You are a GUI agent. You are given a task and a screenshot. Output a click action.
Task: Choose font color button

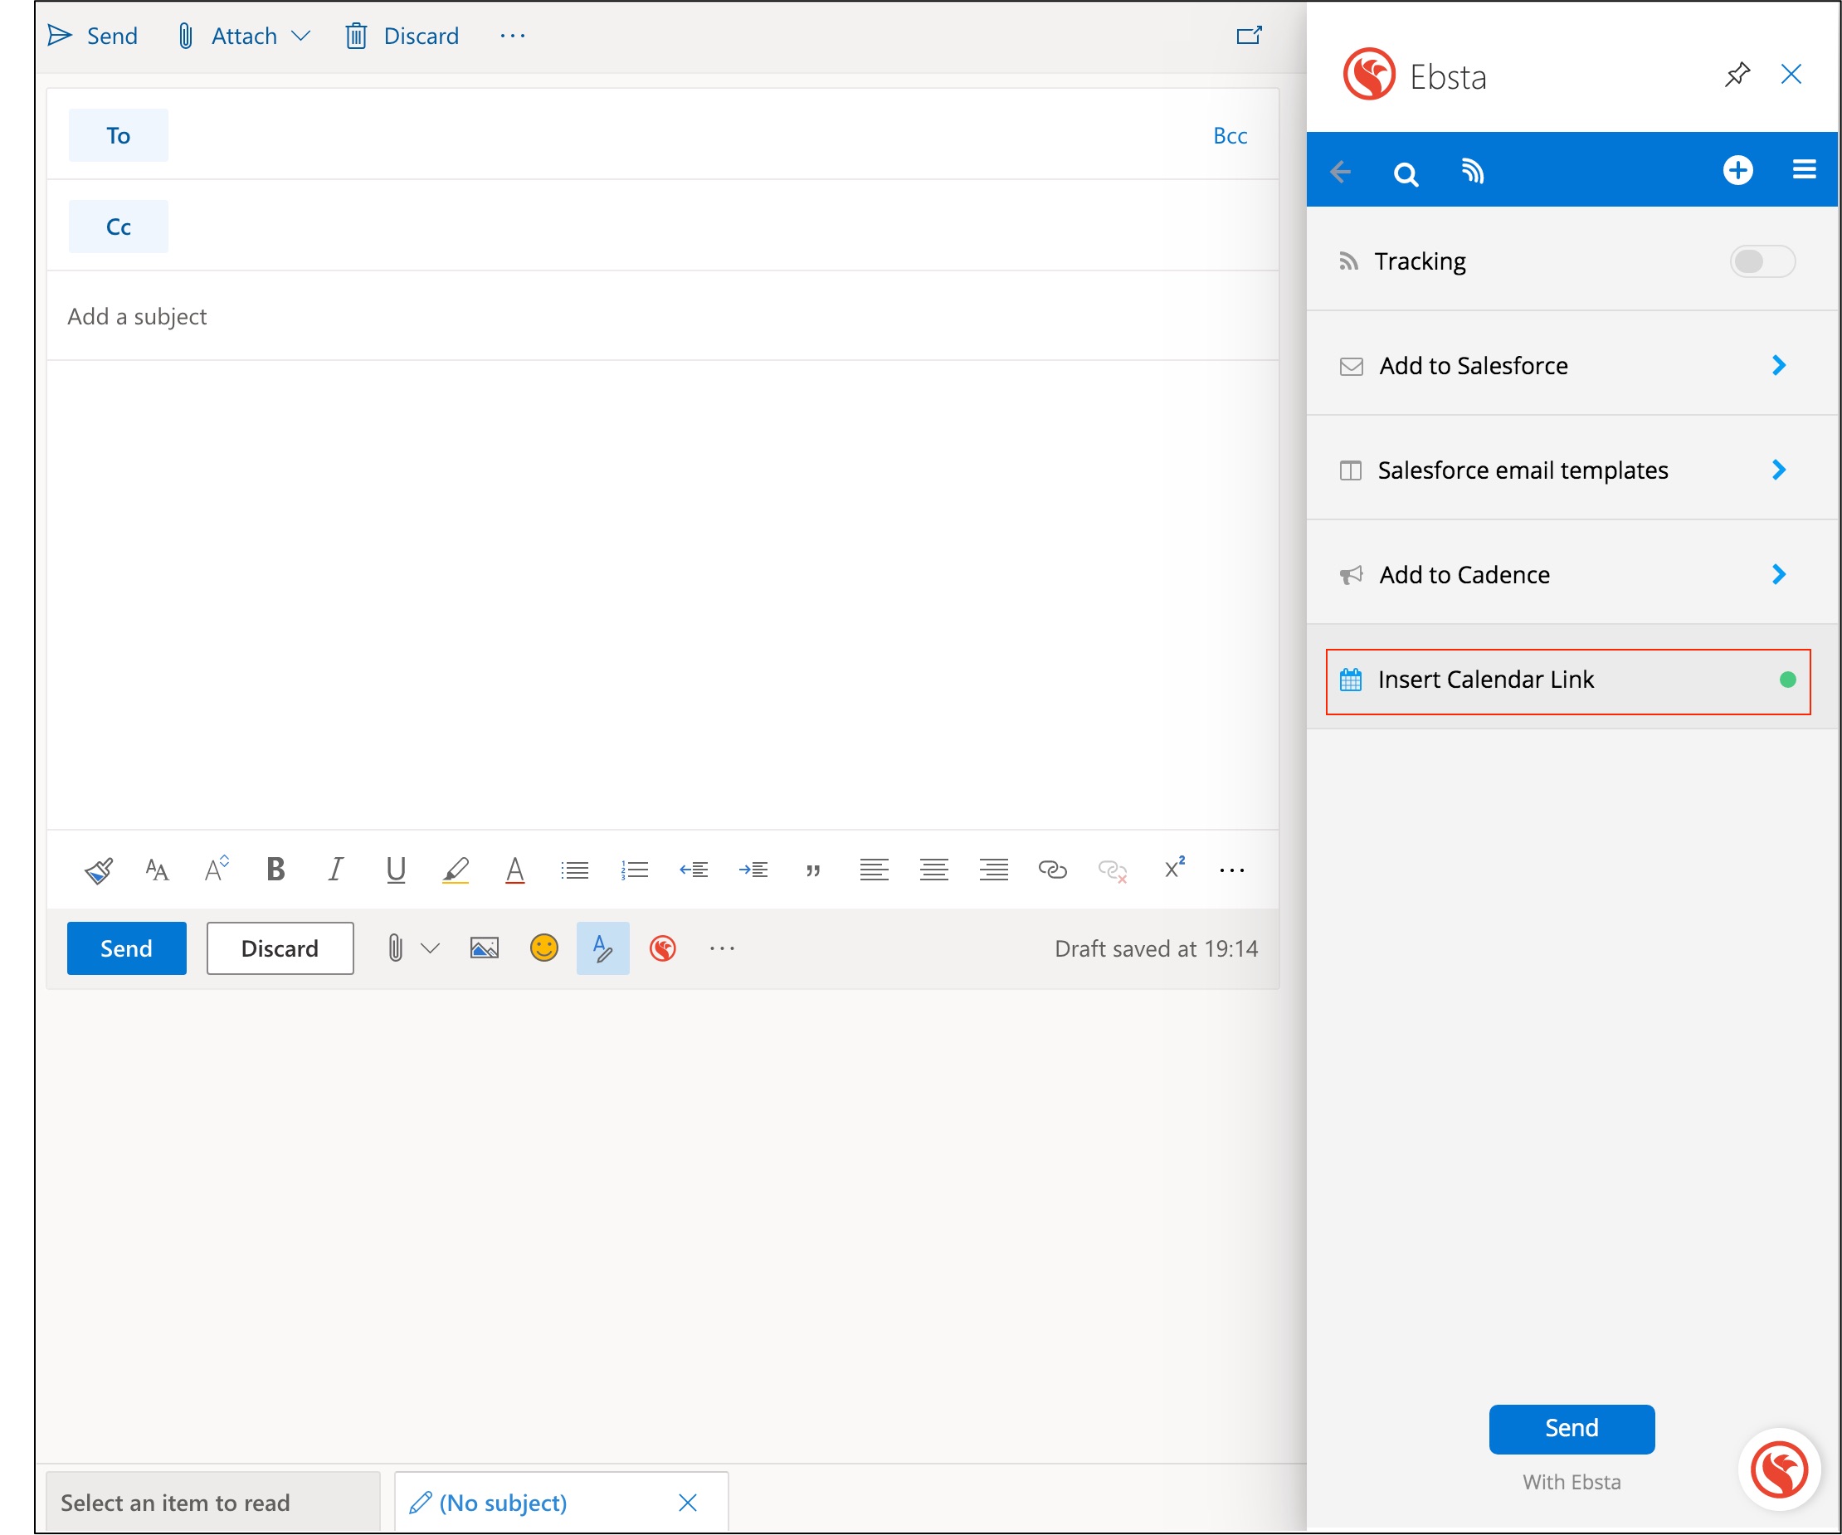tap(515, 870)
